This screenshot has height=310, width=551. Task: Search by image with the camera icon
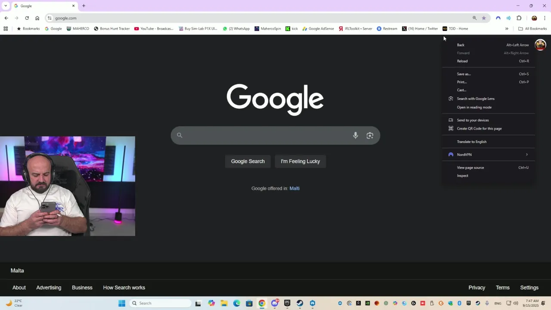tap(370, 135)
